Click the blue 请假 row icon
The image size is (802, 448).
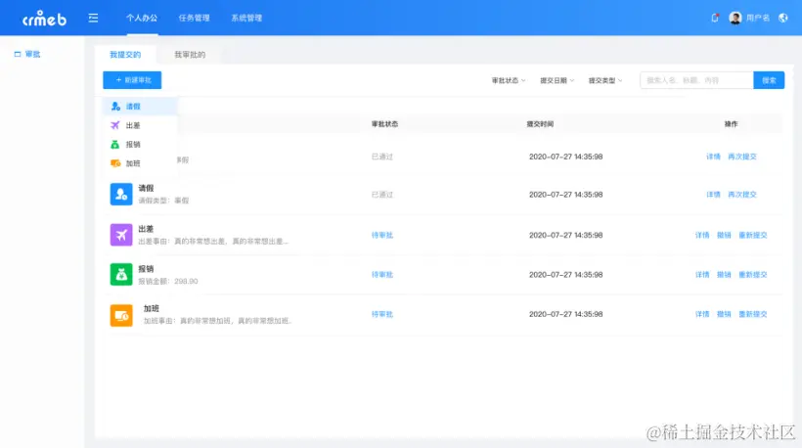pyautogui.click(x=121, y=195)
